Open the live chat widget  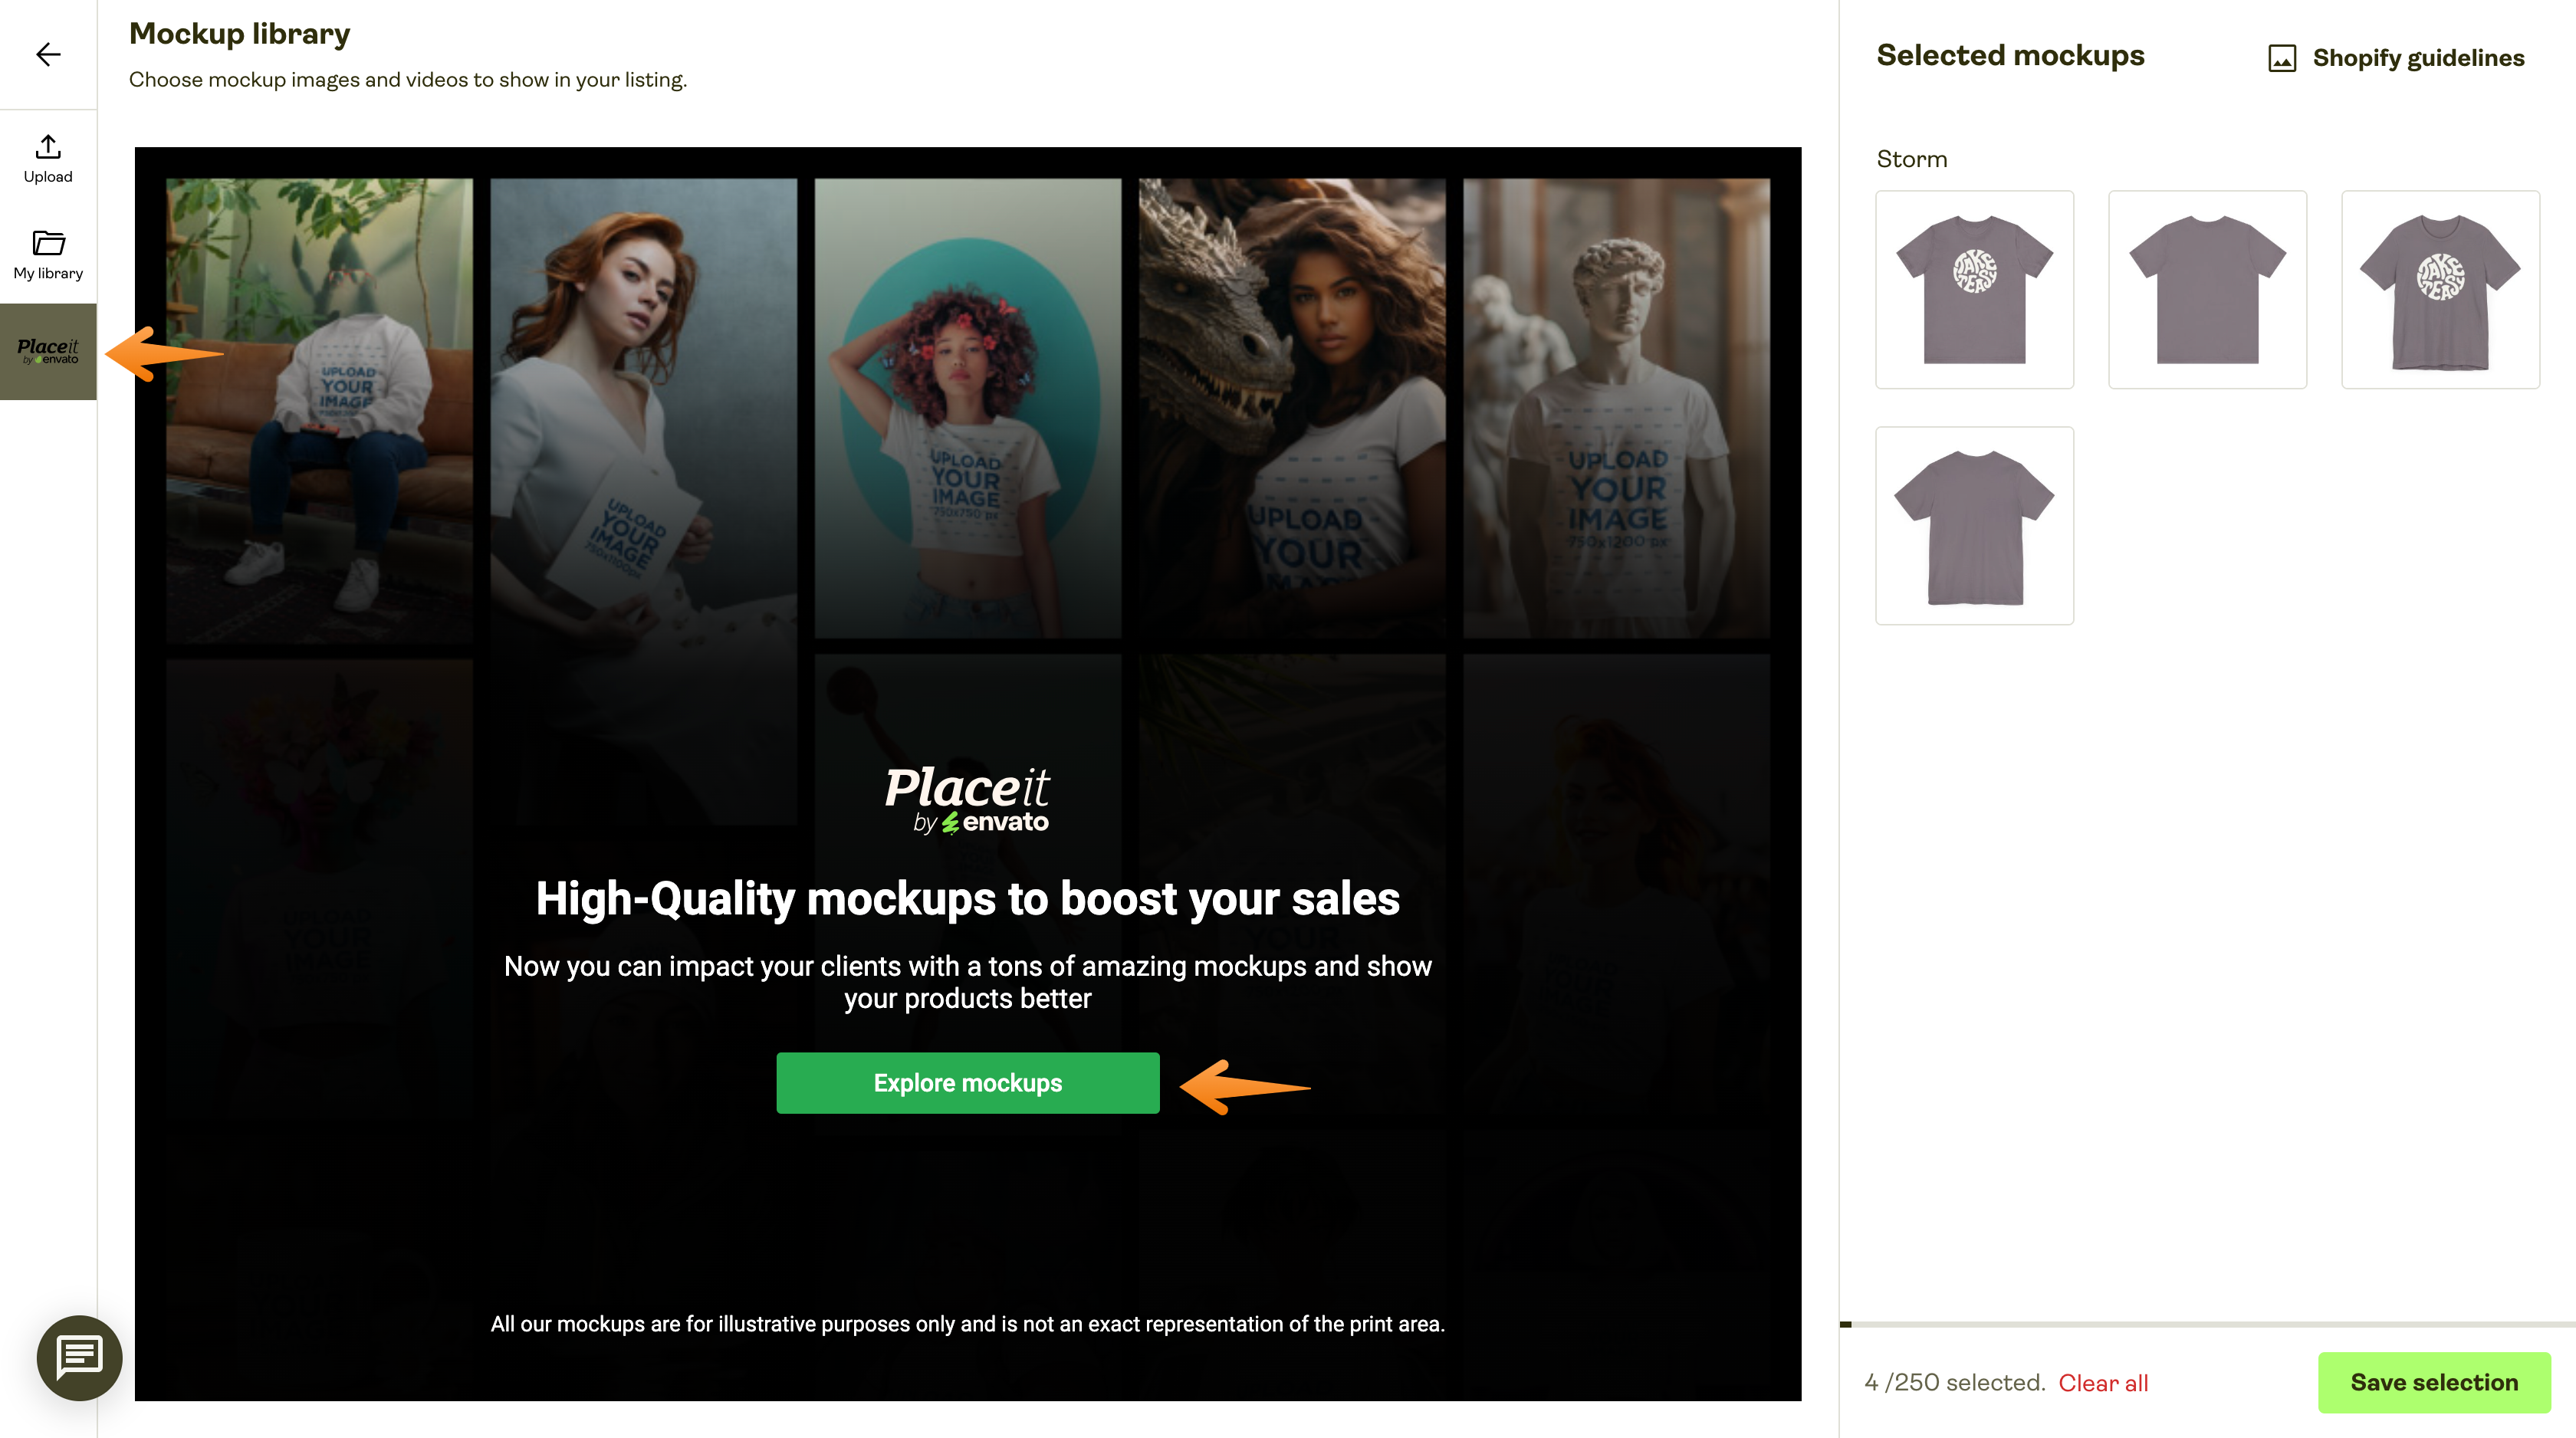pyautogui.click(x=80, y=1357)
